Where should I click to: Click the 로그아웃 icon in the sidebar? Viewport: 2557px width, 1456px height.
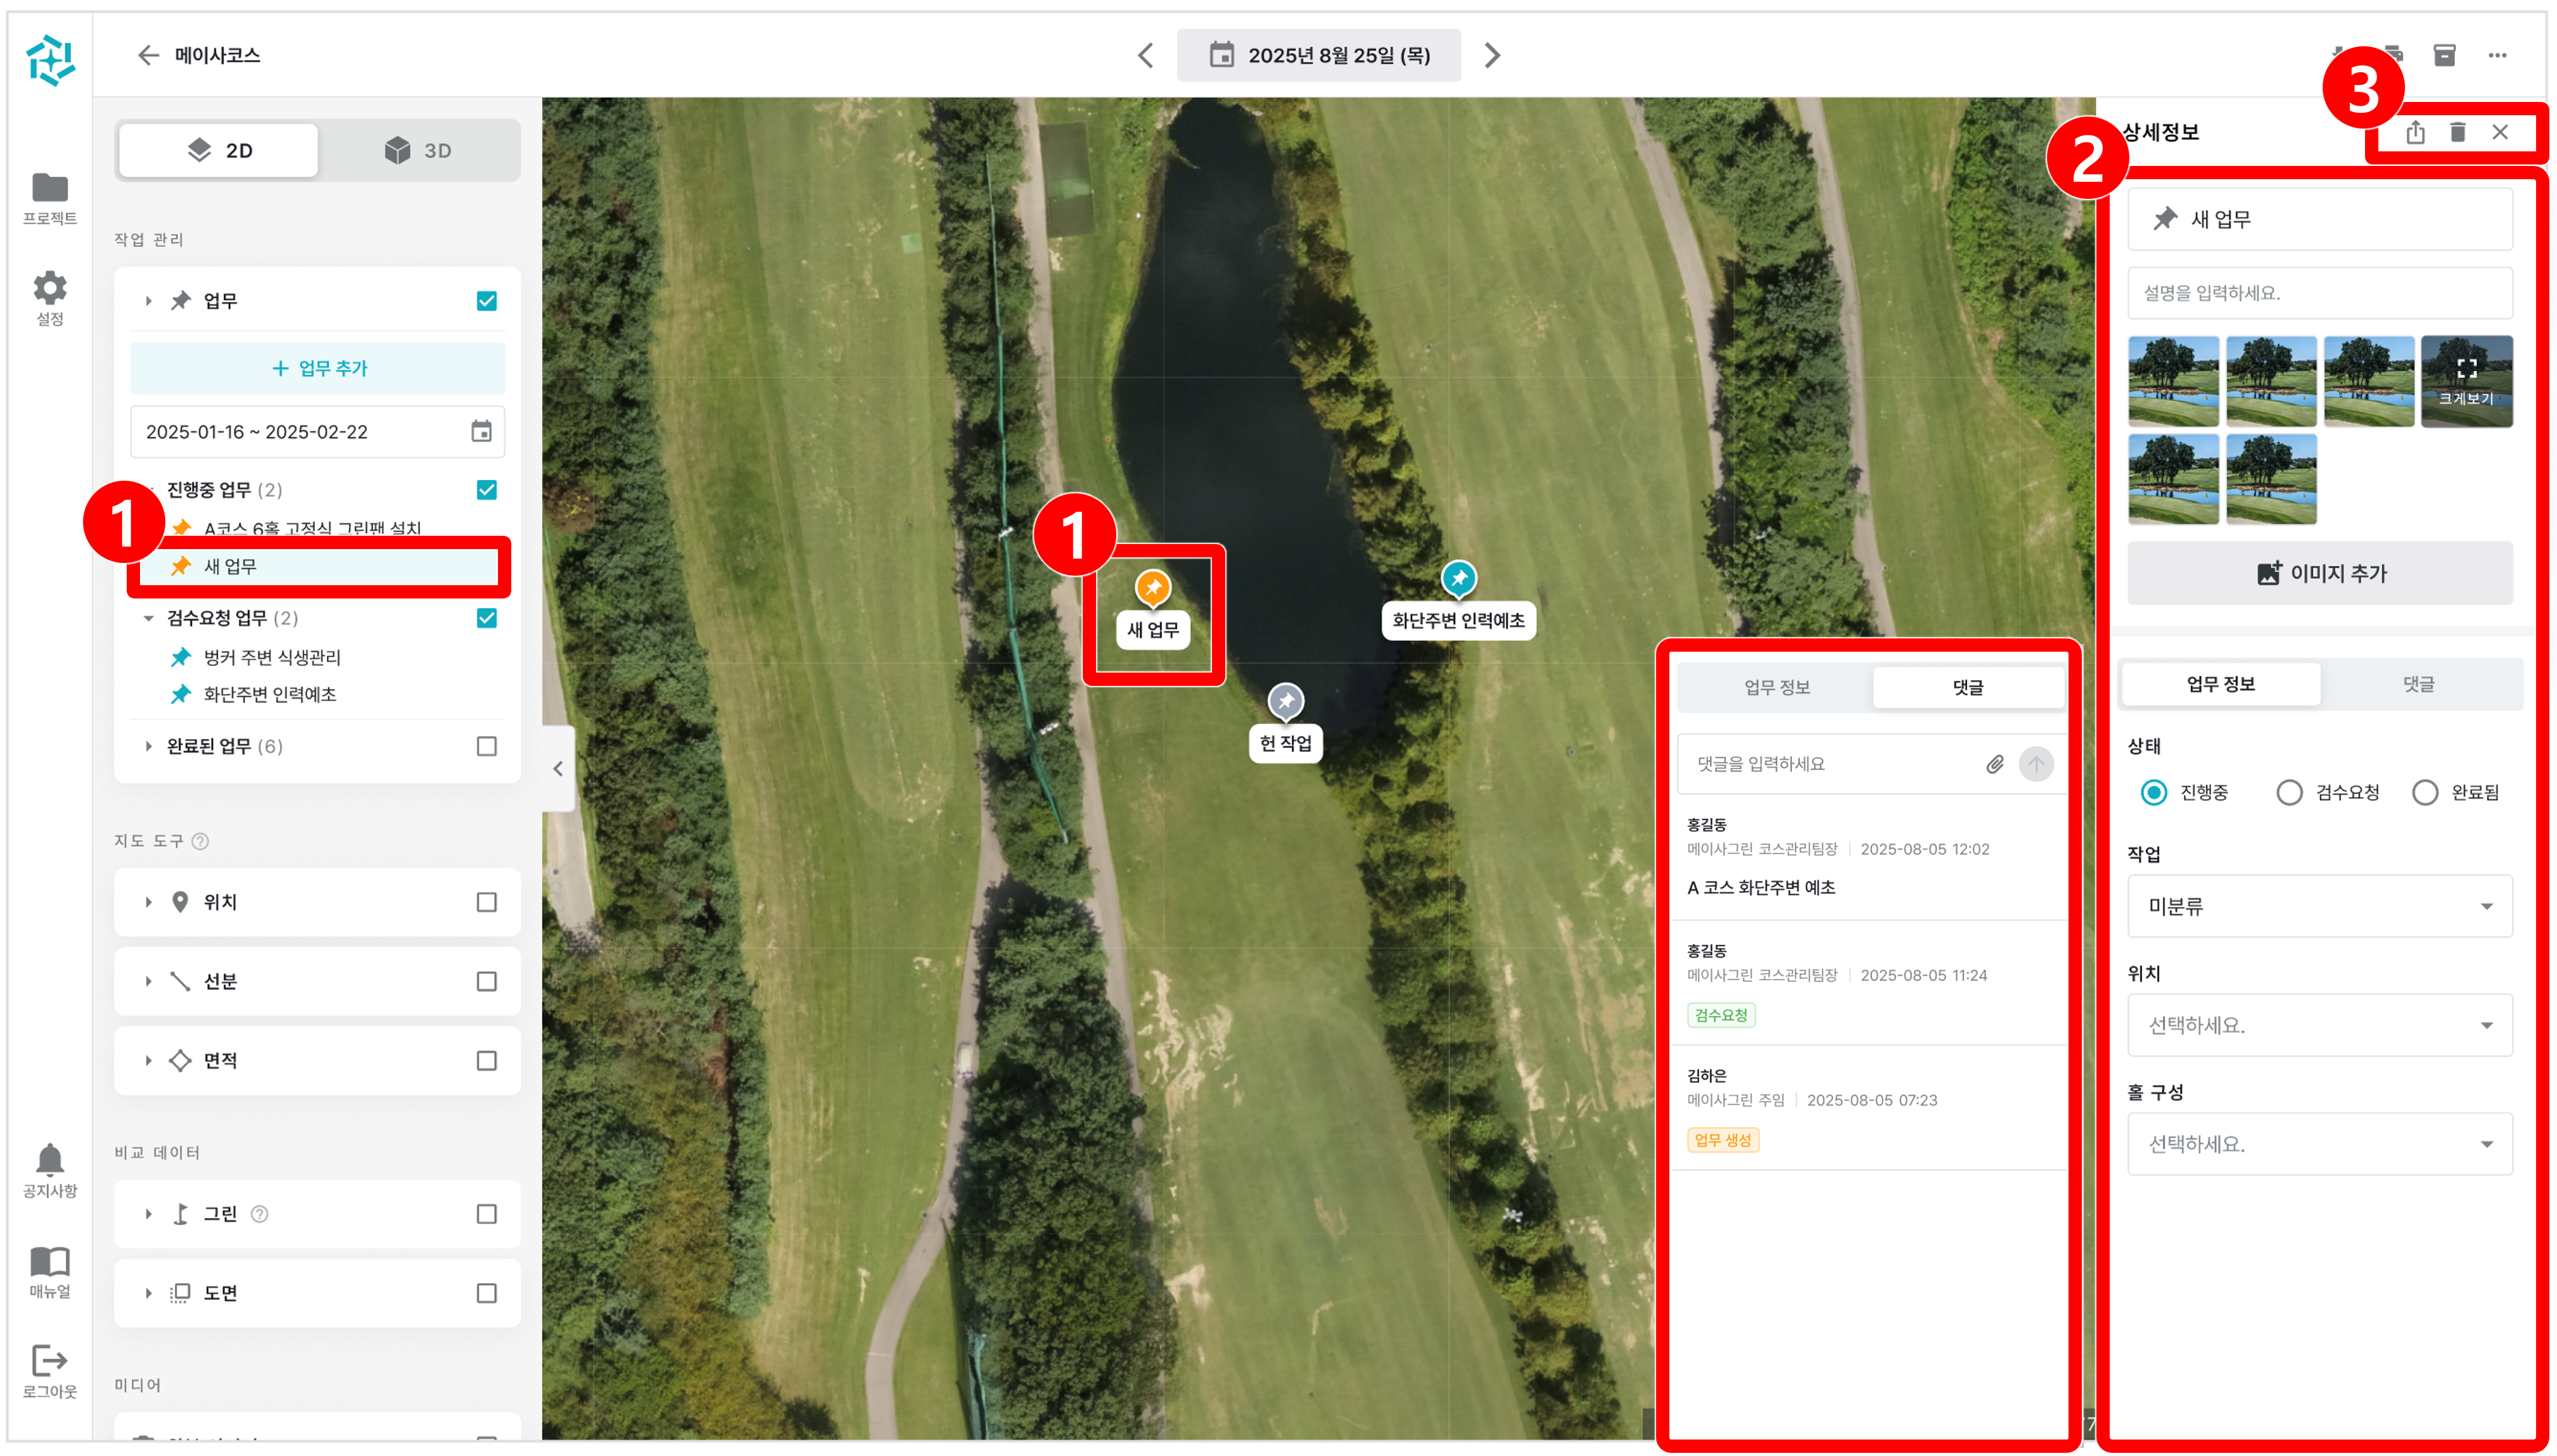coord(50,1360)
